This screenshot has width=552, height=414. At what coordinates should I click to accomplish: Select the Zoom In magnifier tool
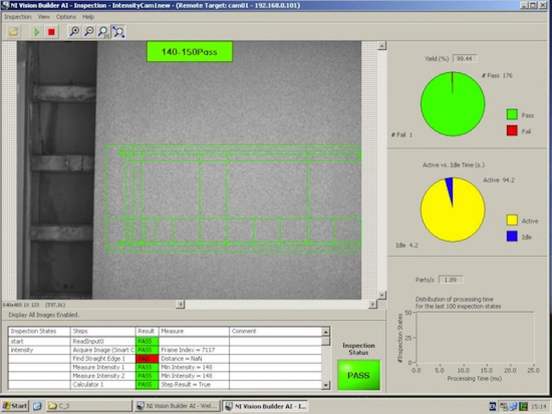pyautogui.click(x=75, y=32)
